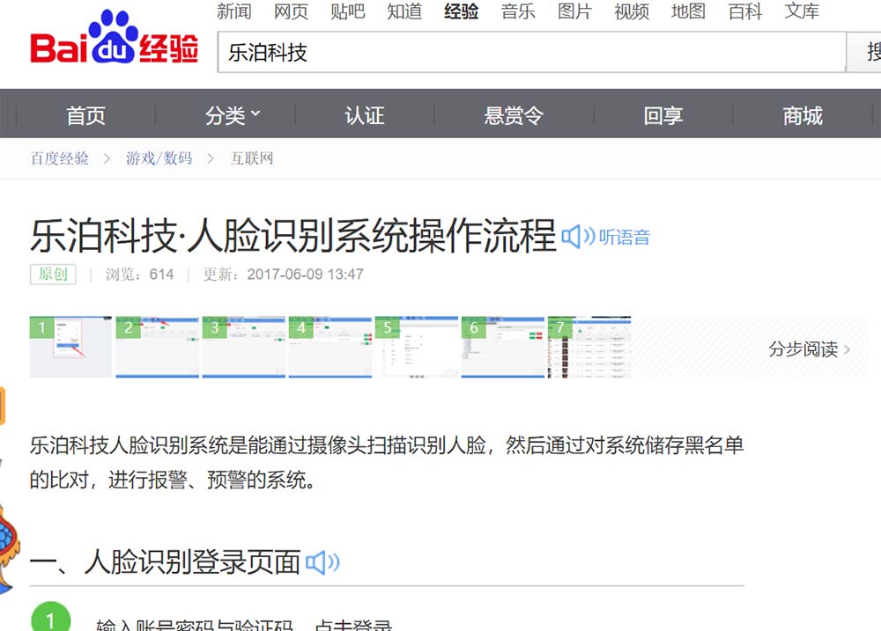This screenshot has width=881, height=631.
Task: Open 商城 navigation item
Action: click(x=802, y=115)
